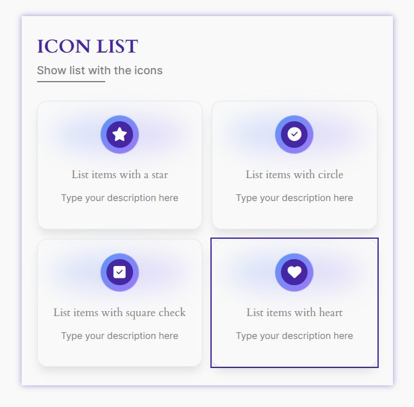Screen dimensions: 414x407
Task: Click the description under the square check item
Action: (119, 336)
